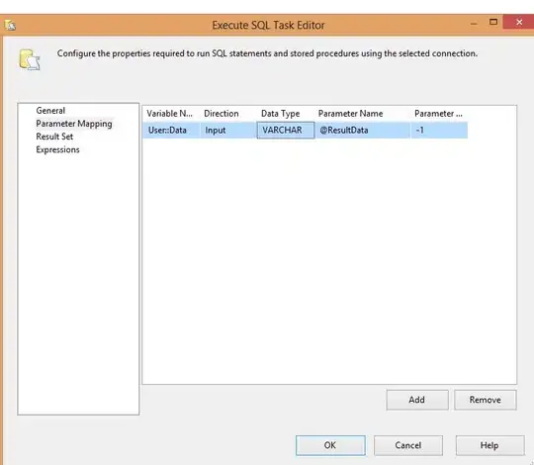Open the Result Set page
The image size is (534, 465).
click(x=54, y=137)
